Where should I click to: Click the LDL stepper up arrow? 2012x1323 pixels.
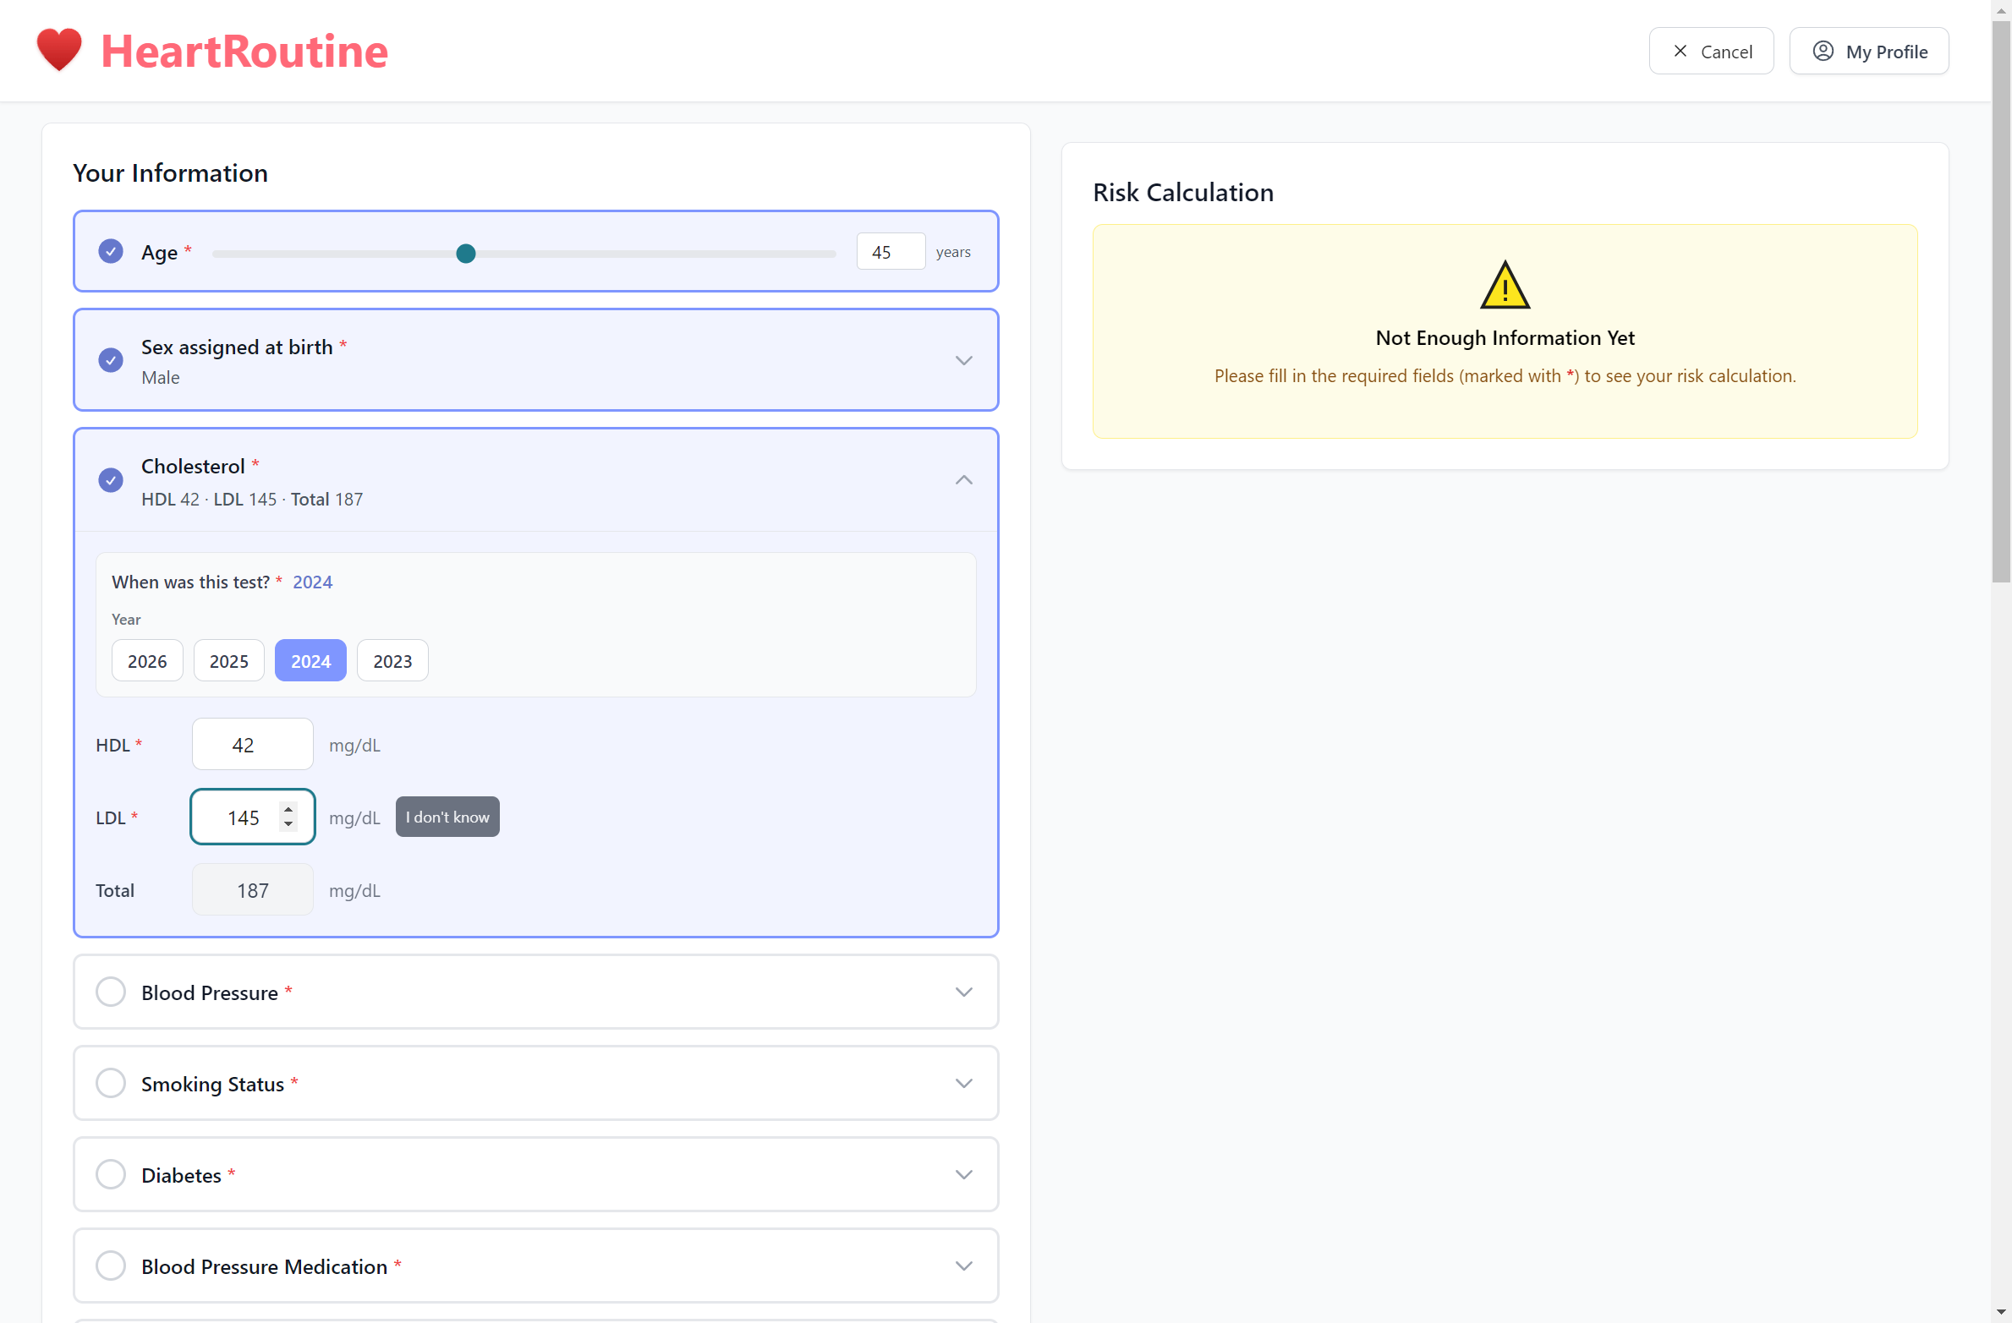tap(288, 808)
